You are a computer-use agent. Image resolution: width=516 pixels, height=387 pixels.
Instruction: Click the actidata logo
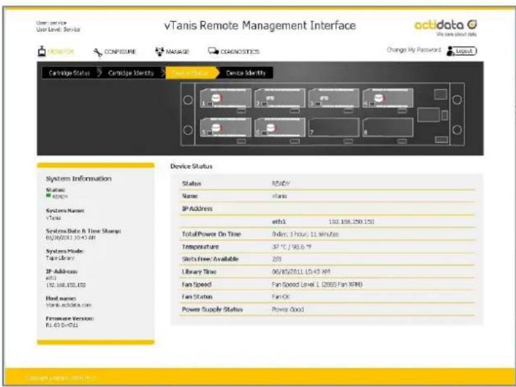pyautogui.click(x=446, y=27)
